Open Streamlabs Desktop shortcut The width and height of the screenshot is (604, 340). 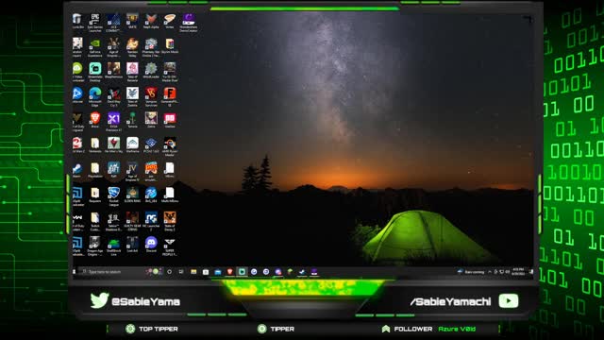tap(94, 72)
